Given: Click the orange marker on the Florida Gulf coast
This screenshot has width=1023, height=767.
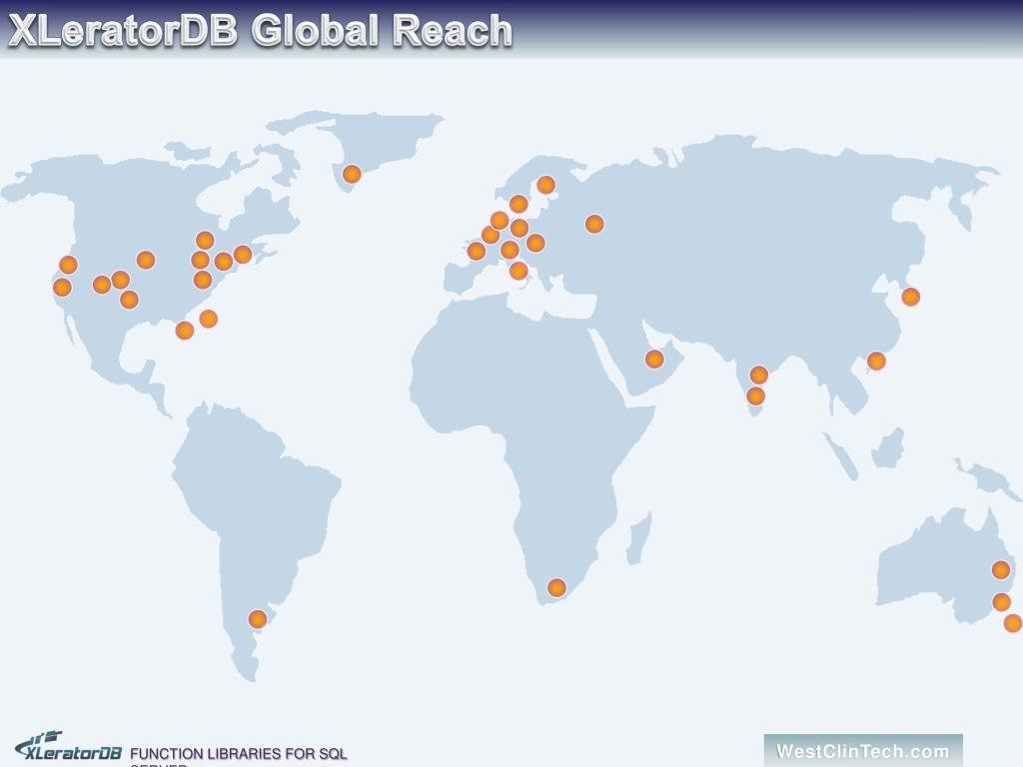Looking at the screenshot, I should point(185,331).
